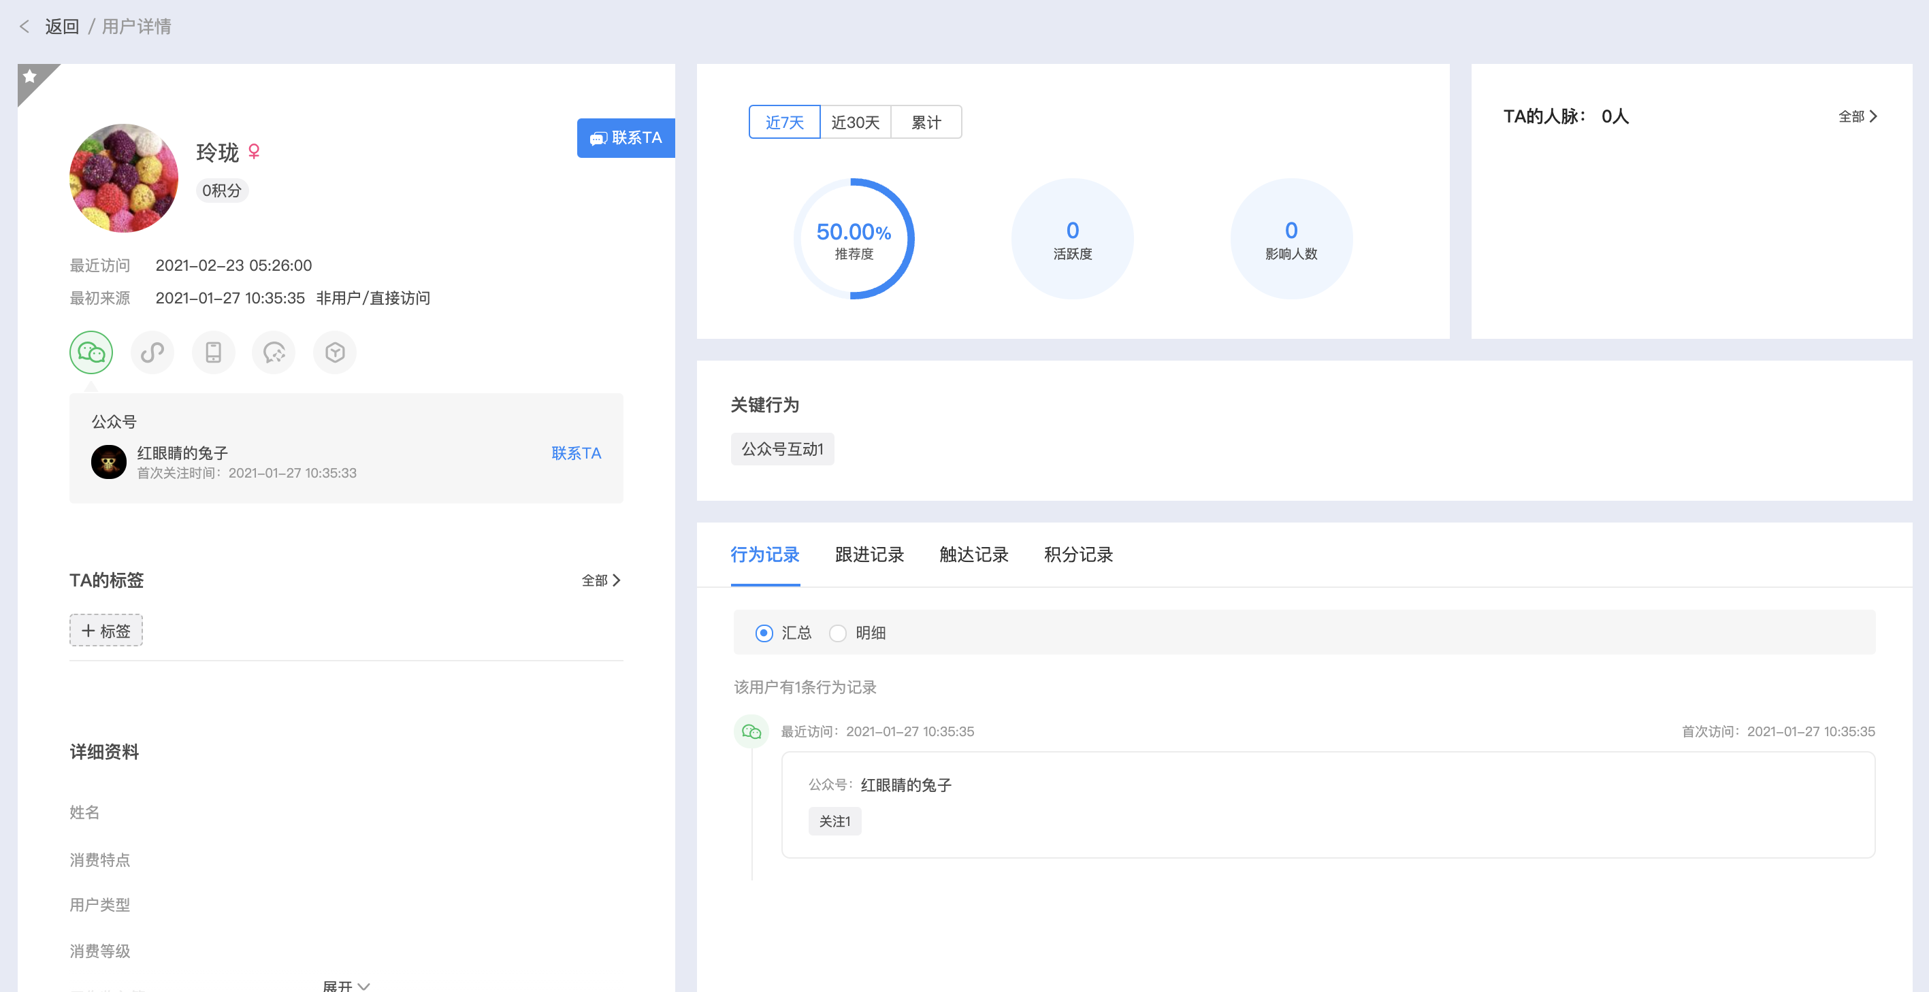The height and width of the screenshot is (992, 1929).
Task: Click the 消费等级 field label
Action: point(99,952)
